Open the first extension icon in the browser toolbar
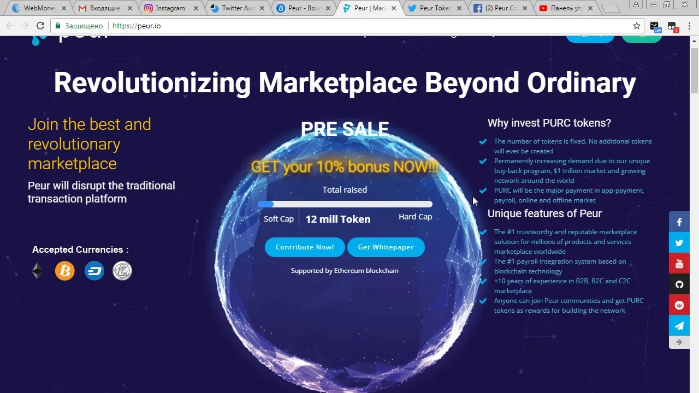 coord(655,26)
